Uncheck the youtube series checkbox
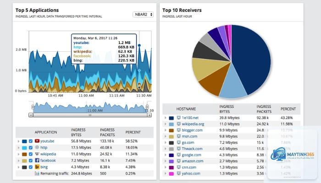Viewport: 321px width, 183px height. coord(31,141)
